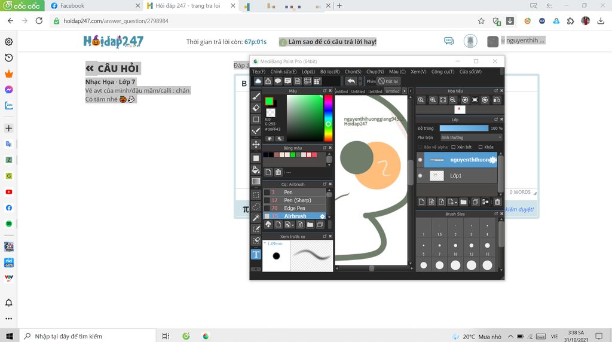Image resolution: width=612 pixels, height=342 pixels.
Task: Open the Bộ lọc(R) menu
Action: [x=330, y=72]
